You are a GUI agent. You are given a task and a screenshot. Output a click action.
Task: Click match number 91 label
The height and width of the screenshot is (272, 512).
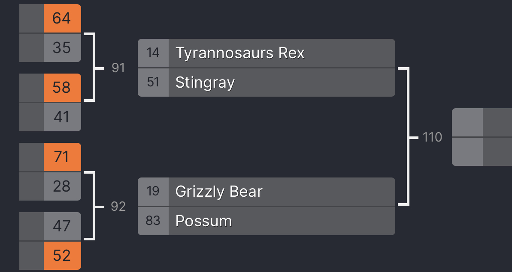[118, 68]
